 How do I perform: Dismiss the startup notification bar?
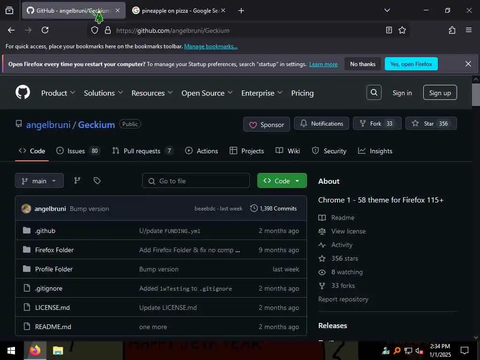(x=468, y=64)
